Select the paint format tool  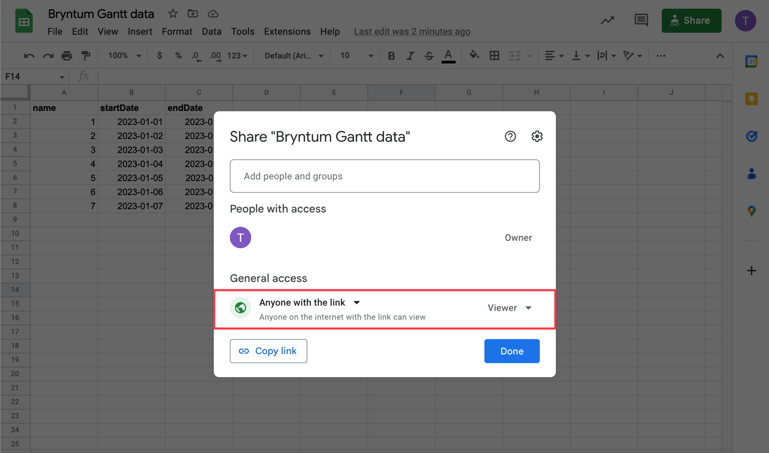pos(86,56)
